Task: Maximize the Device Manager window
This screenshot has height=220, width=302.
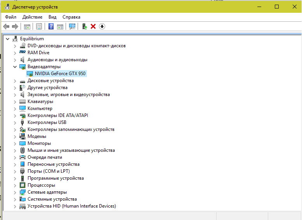Action: tap(277, 7)
